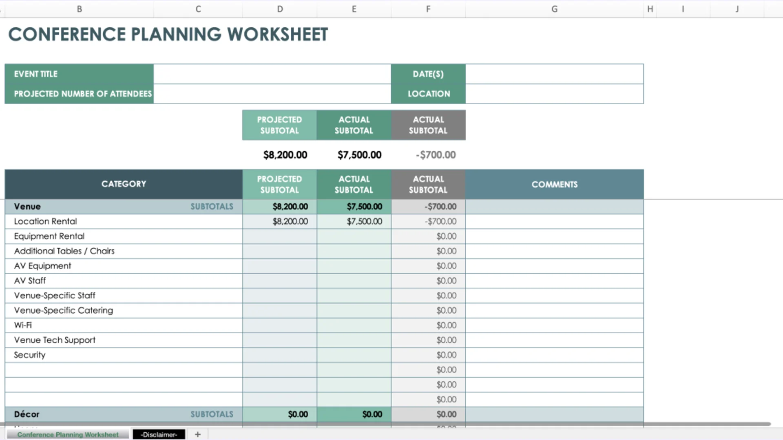Select the CONFERENCE PLANNING WORKSHEET title
Image resolution: width=783 pixels, height=440 pixels.
(x=168, y=34)
